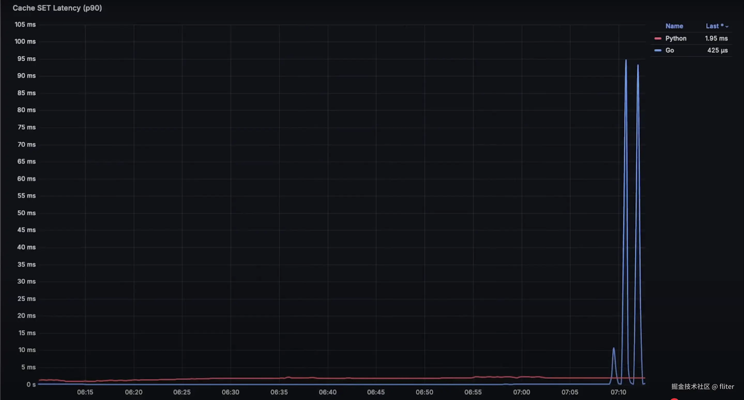The image size is (744, 400).
Task: Toggle visibility of the Python series
Action: click(675, 38)
